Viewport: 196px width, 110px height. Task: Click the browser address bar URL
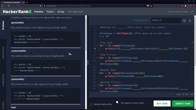(x=69, y=6)
